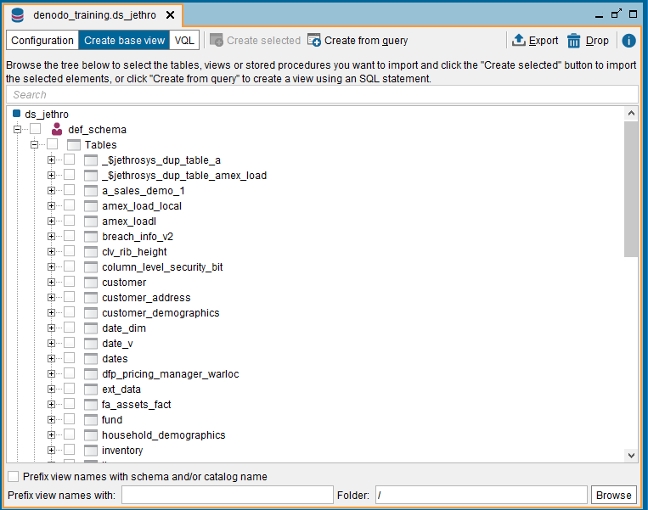Screen dimensions: 648x510
Task: Expand the breach_info_v2 table
Action: click(51, 236)
